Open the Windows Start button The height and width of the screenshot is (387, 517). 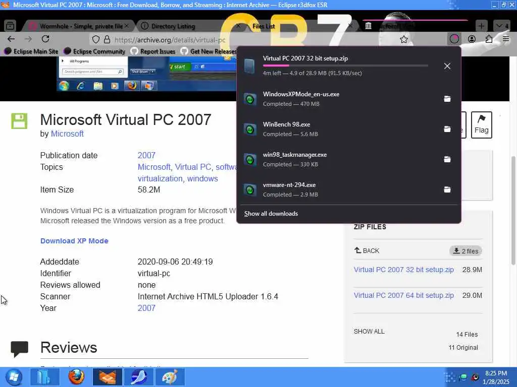14,377
